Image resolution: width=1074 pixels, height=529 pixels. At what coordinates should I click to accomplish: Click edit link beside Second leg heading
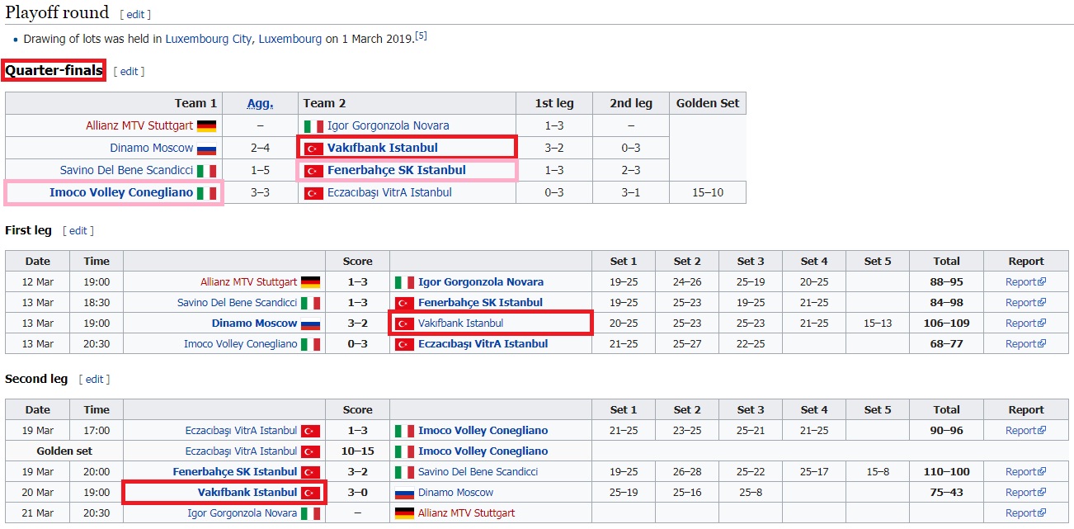95,380
